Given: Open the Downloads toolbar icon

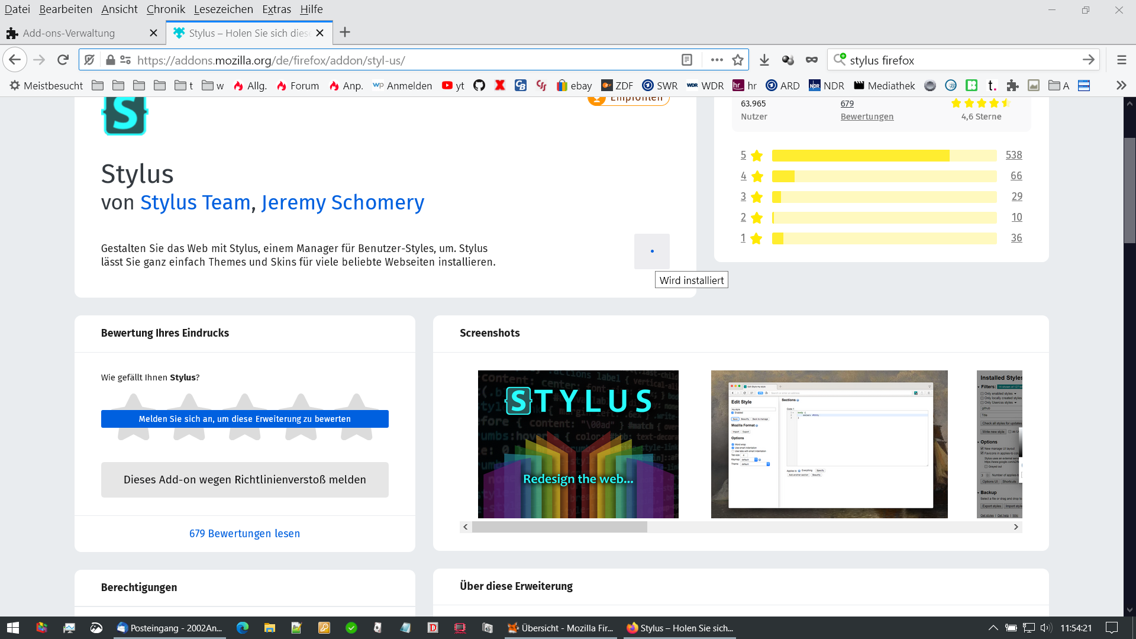Looking at the screenshot, I should point(764,60).
